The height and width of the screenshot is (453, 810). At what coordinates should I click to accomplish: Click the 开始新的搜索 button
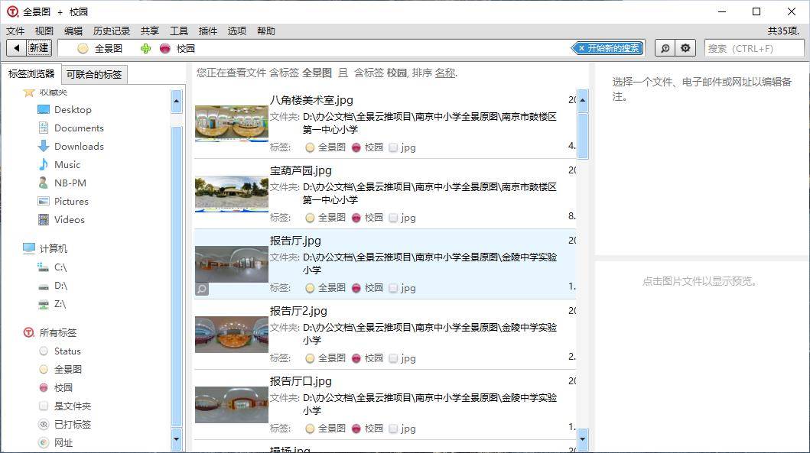click(x=608, y=48)
